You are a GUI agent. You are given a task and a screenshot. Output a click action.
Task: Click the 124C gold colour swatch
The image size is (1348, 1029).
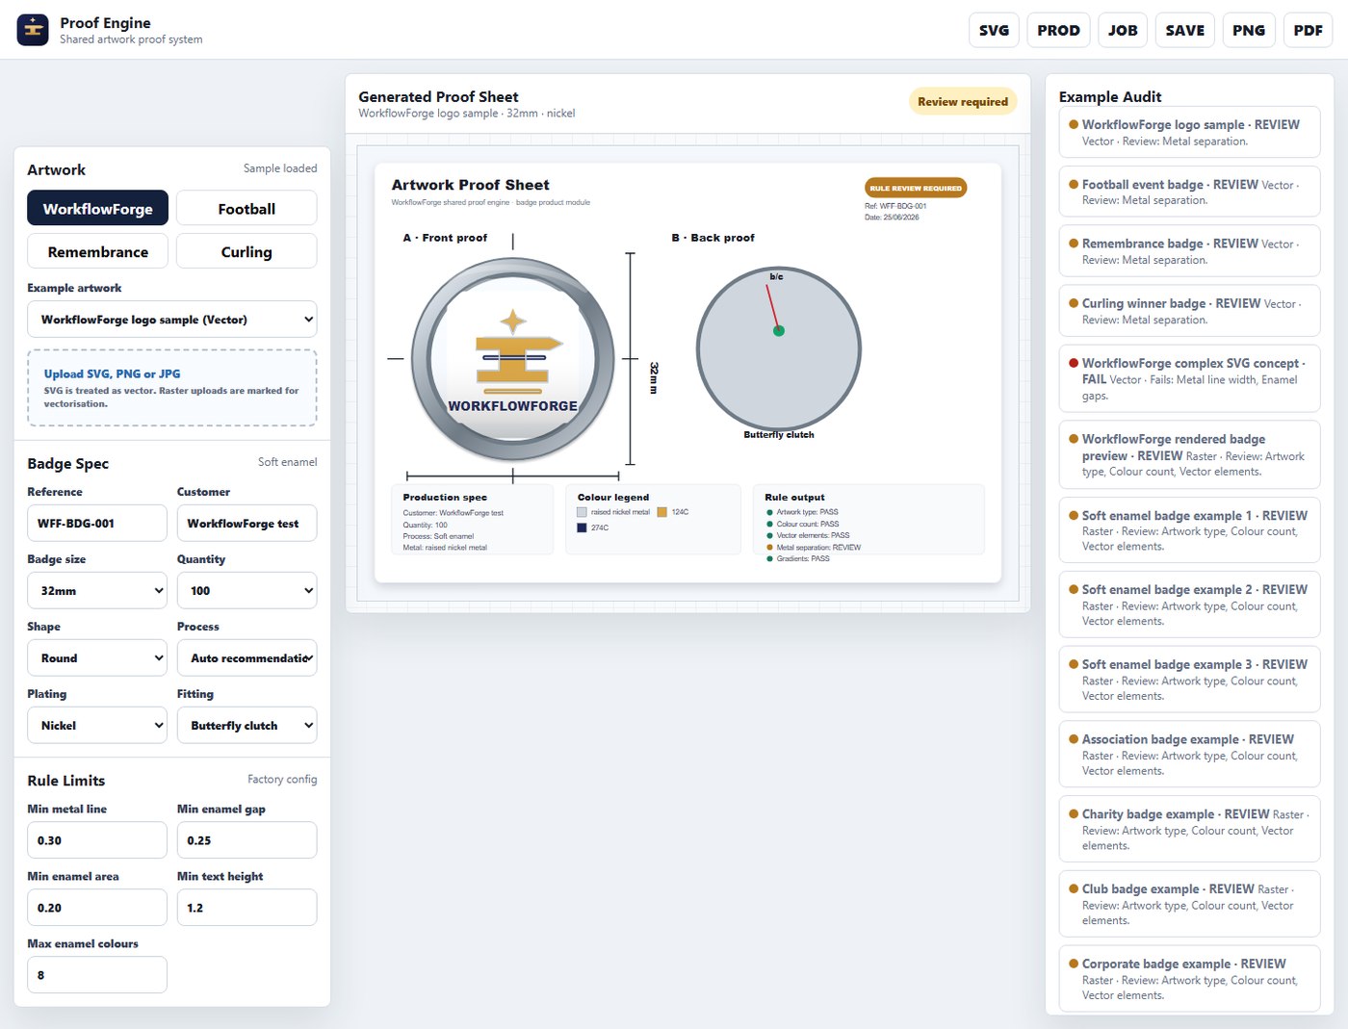(662, 512)
